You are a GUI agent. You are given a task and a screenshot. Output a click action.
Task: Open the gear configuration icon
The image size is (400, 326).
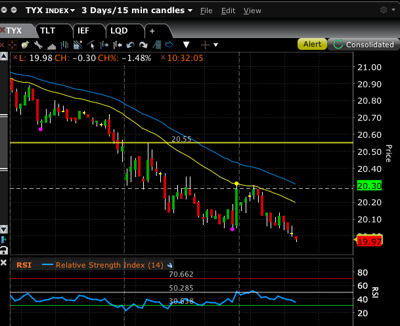point(384,10)
